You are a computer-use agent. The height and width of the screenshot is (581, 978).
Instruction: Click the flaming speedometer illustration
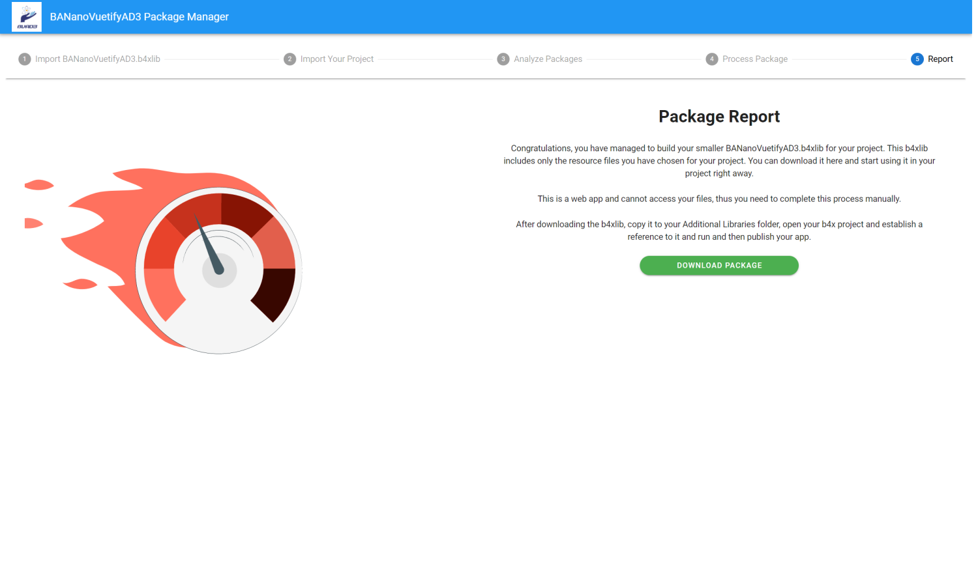tap(163, 261)
